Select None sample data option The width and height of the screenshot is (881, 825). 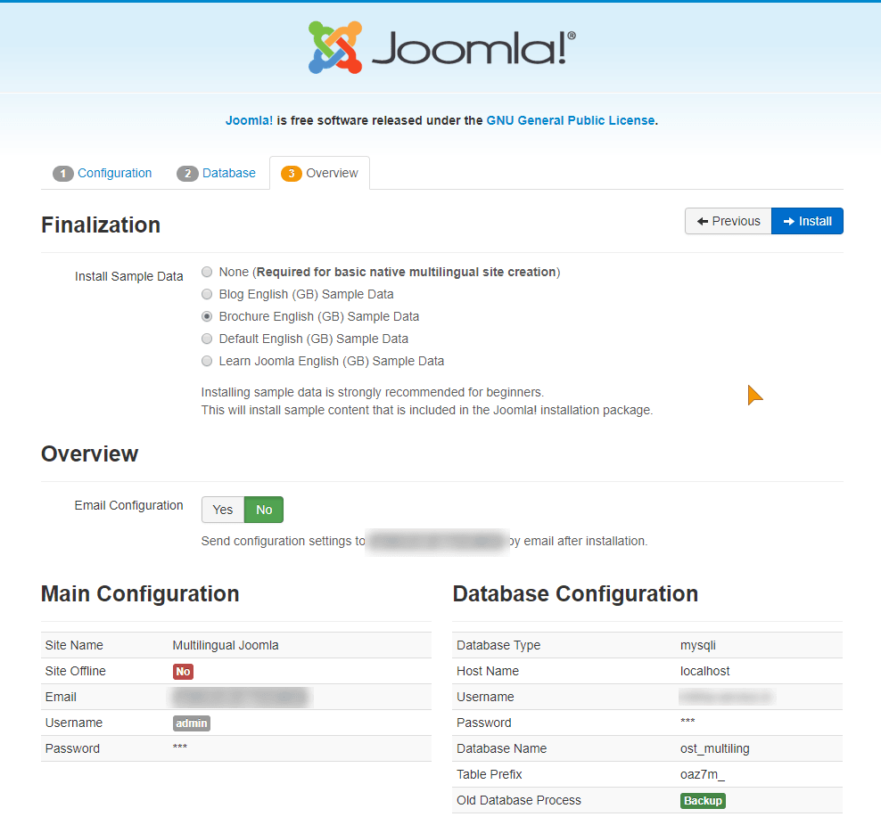208,273
